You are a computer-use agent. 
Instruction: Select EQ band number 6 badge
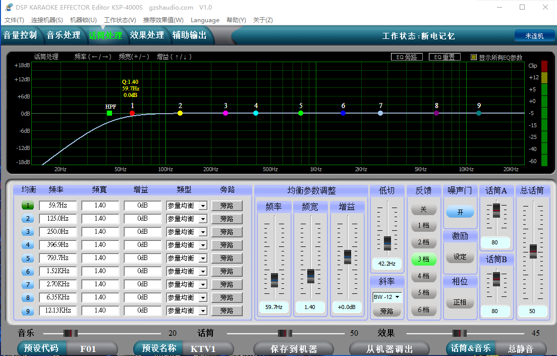28,271
